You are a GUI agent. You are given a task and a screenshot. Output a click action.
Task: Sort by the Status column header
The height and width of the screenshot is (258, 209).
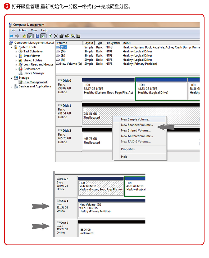tap(160, 43)
